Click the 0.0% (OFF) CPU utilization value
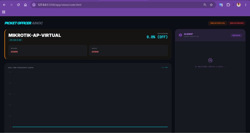The image size is (250, 133). point(157,37)
